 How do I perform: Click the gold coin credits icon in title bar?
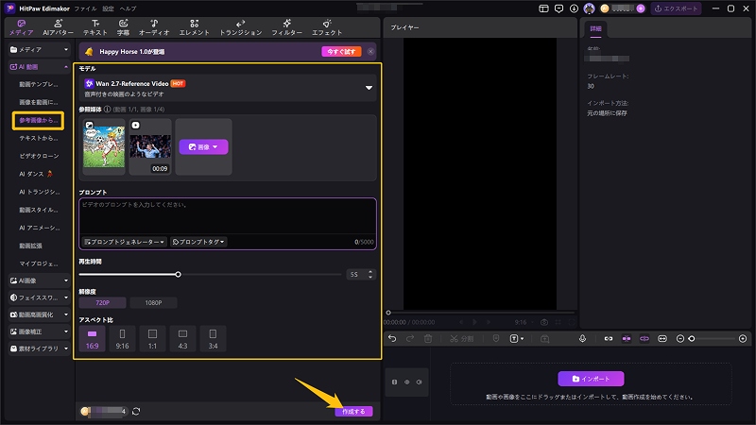coord(605,8)
